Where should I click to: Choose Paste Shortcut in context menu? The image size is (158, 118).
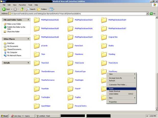121,91
